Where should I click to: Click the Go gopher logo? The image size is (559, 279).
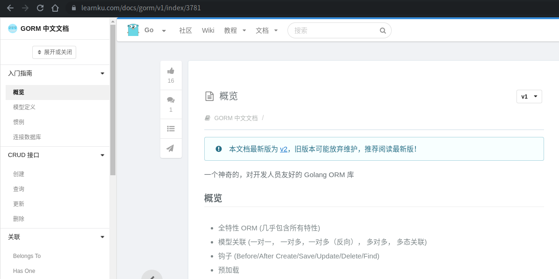coord(133,30)
